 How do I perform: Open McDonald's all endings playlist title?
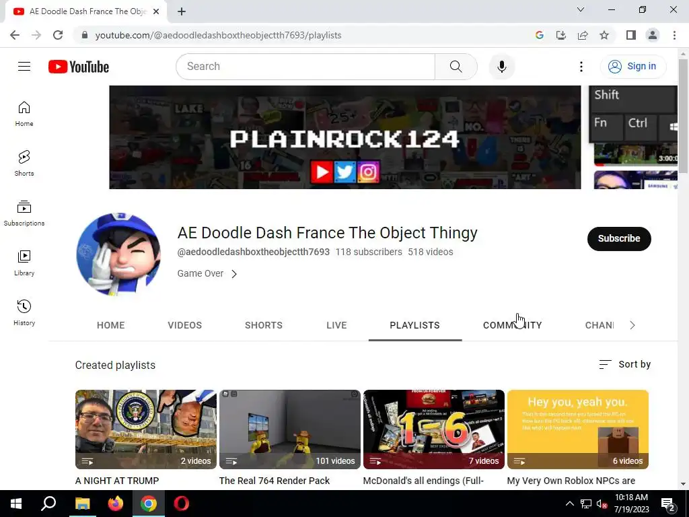[423, 481]
